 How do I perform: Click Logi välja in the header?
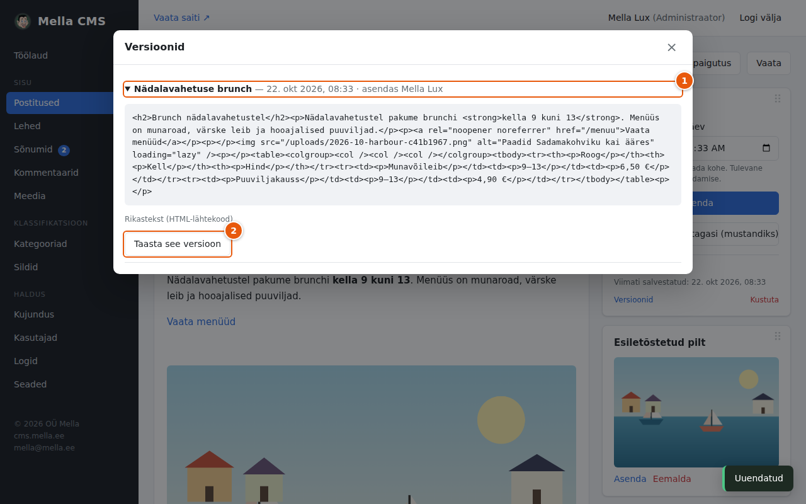tap(761, 18)
